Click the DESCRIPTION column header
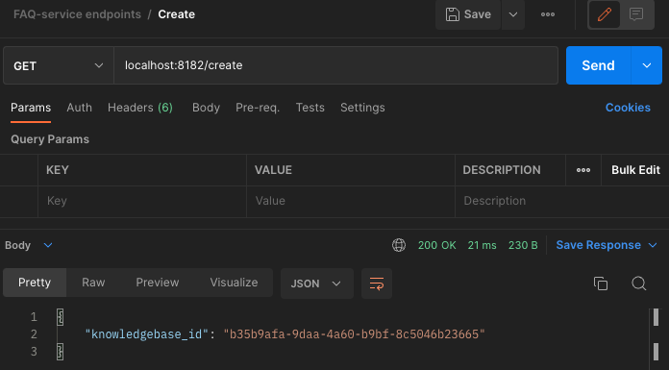This screenshot has height=370, width=669. coord(502,170)
